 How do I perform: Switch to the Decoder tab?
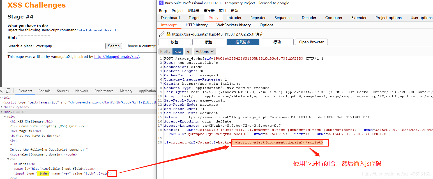[x=309, y=18]
